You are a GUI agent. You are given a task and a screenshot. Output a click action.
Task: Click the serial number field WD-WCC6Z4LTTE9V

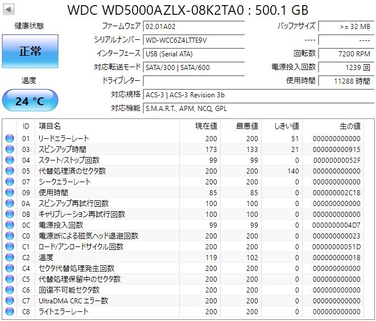[x=194, y=40]
